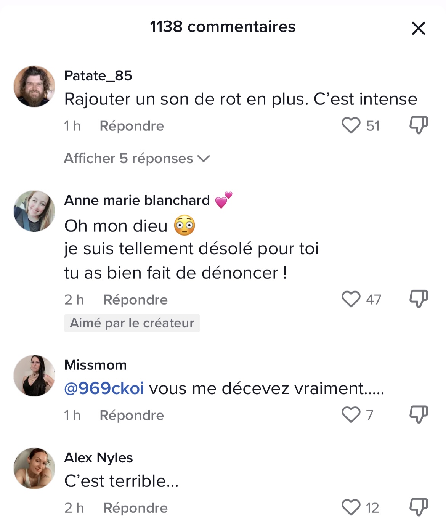This screenshot has height=528, width=446.
Task: View Anne marie blanchard's avatar
Action: coord(34,211)
